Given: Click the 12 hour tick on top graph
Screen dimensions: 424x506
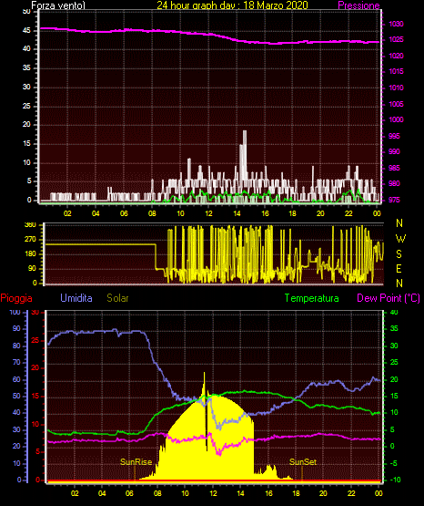Looking at the screenshot, I should (208, 213).
